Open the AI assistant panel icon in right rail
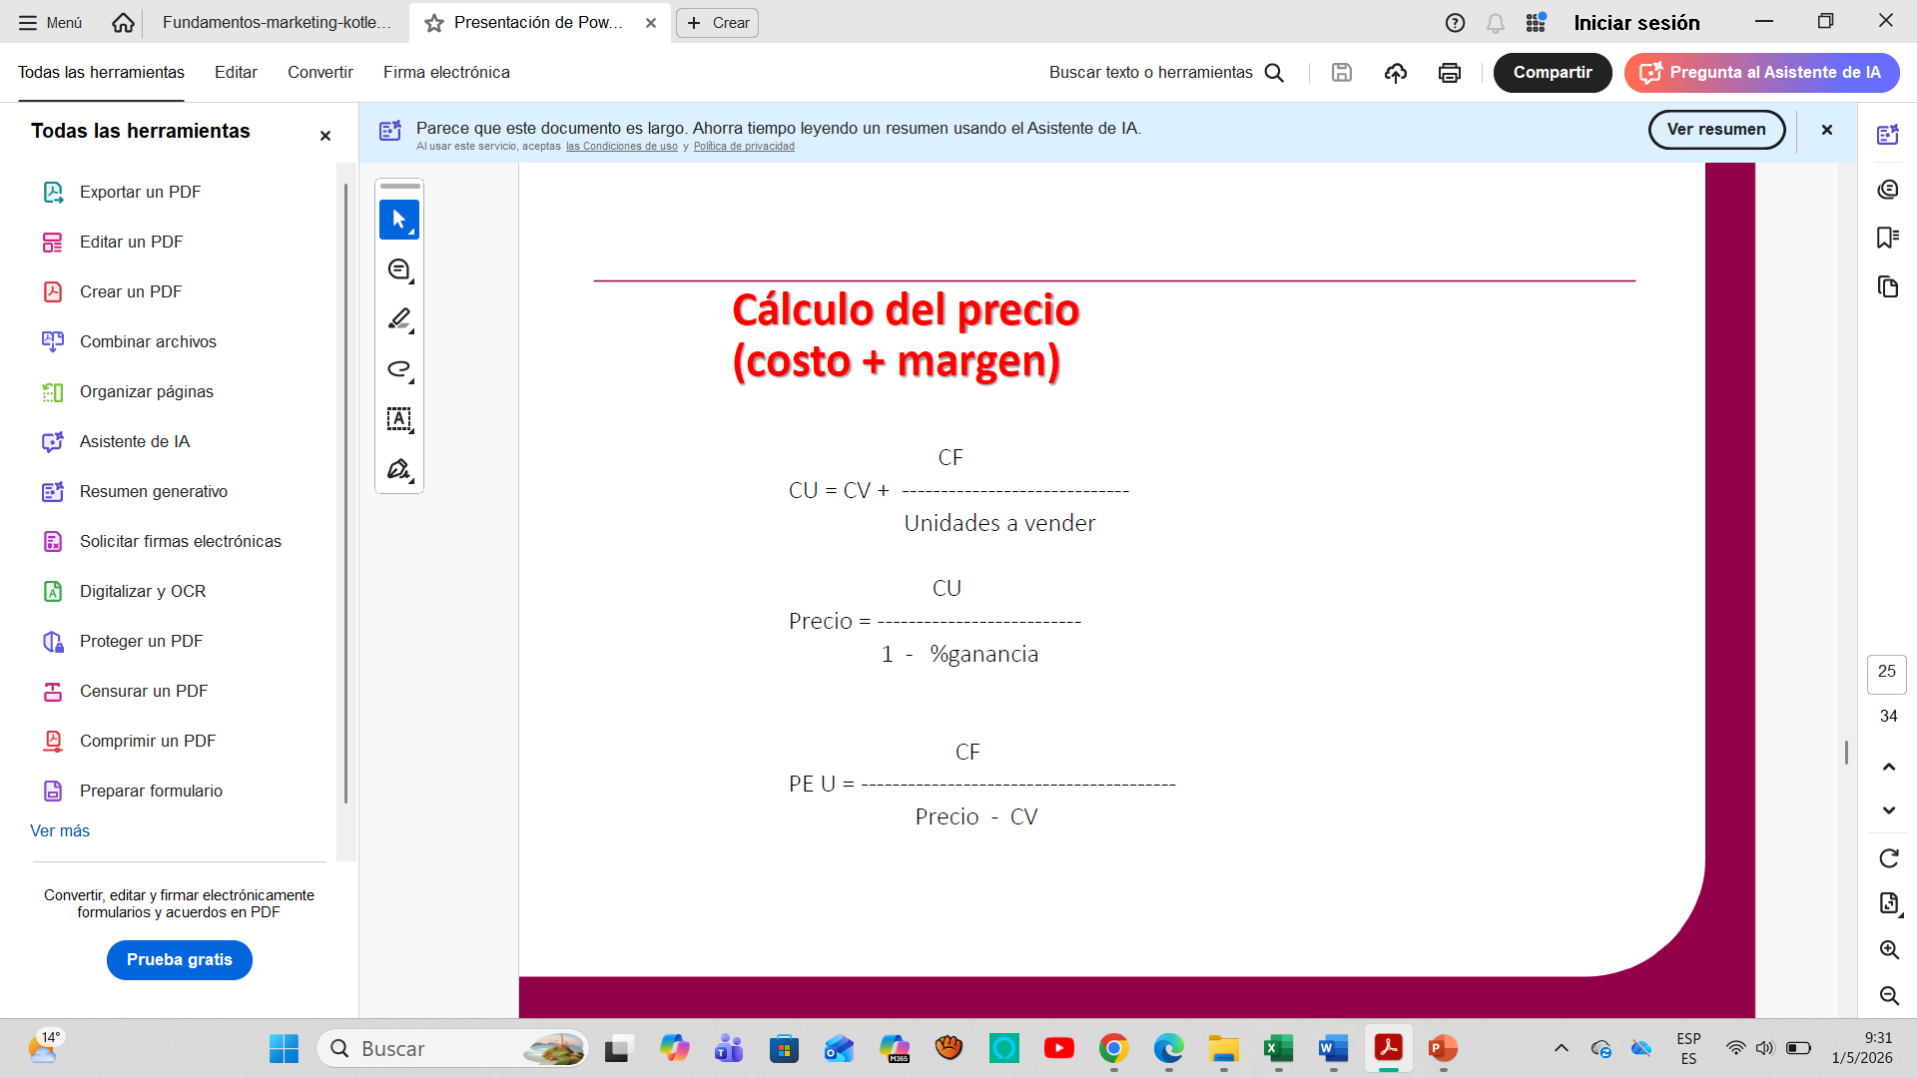1917x1078 pixels. (1888, 135)
